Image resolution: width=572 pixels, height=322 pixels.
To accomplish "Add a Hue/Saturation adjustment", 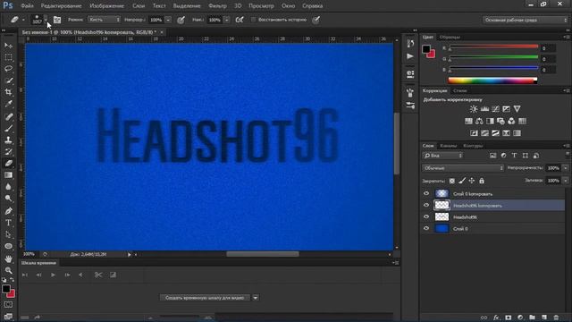I will [x=468, y=122].
